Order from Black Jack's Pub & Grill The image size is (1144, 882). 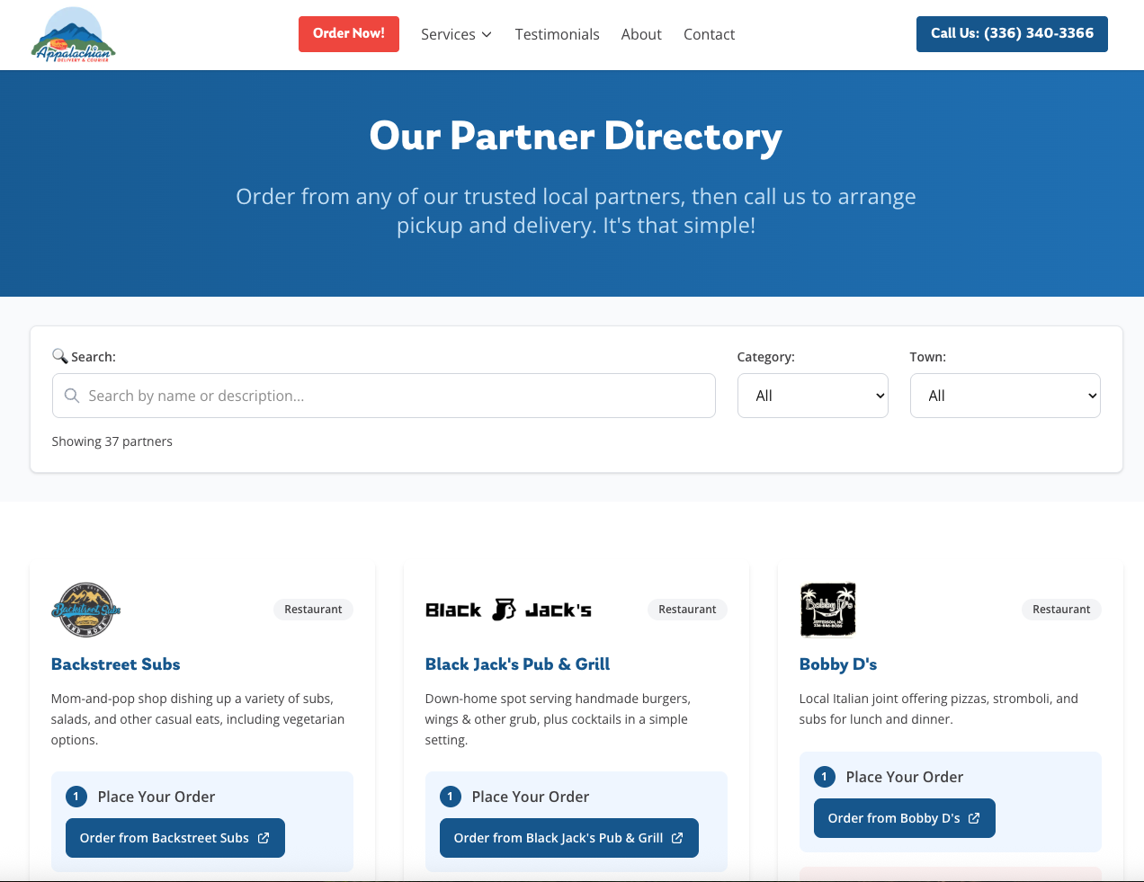[568, 838]
